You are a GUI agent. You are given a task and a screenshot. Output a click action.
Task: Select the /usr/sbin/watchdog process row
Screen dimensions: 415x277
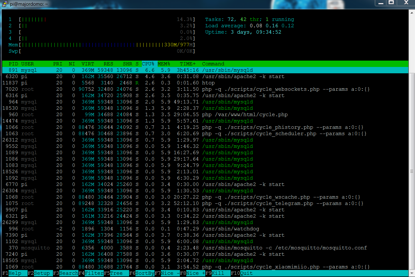point(230,229)
